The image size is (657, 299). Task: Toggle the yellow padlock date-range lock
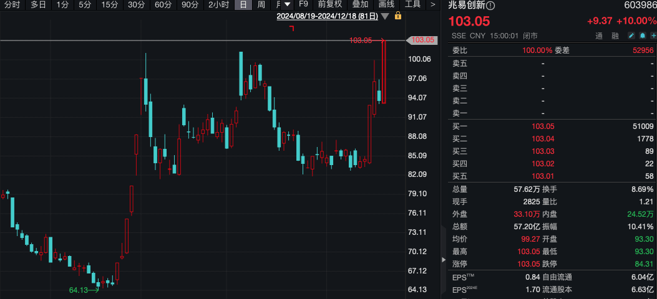tap(398, 16)
